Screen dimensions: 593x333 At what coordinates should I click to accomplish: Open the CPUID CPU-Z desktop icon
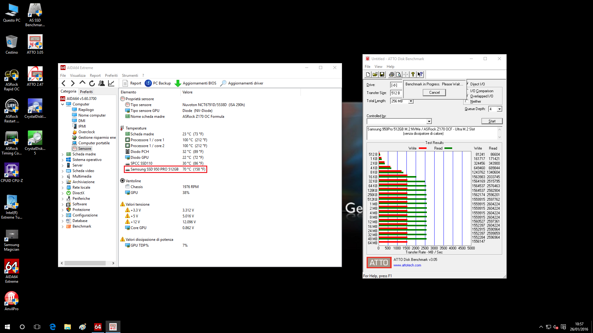[12, 173]
